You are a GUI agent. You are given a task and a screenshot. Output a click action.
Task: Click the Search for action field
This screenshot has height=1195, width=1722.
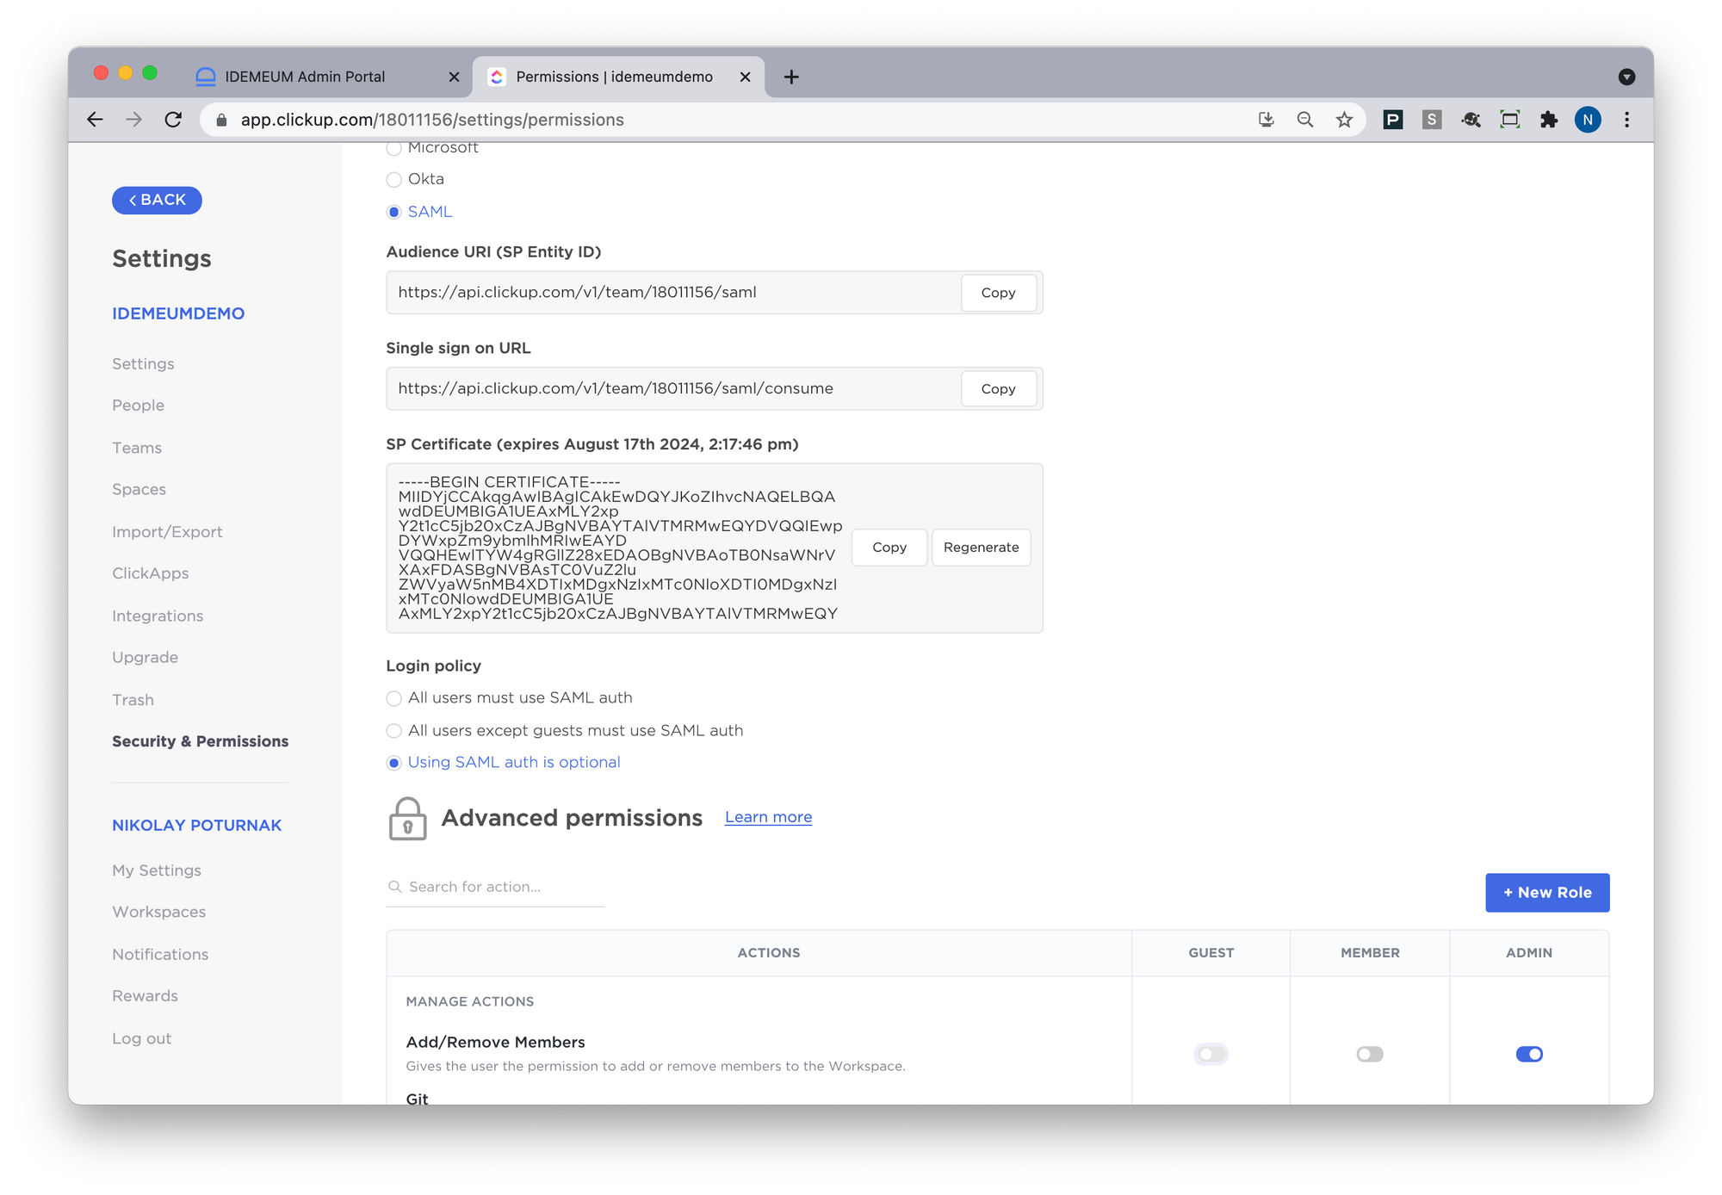pyautogui.click(x=495, y=887)
